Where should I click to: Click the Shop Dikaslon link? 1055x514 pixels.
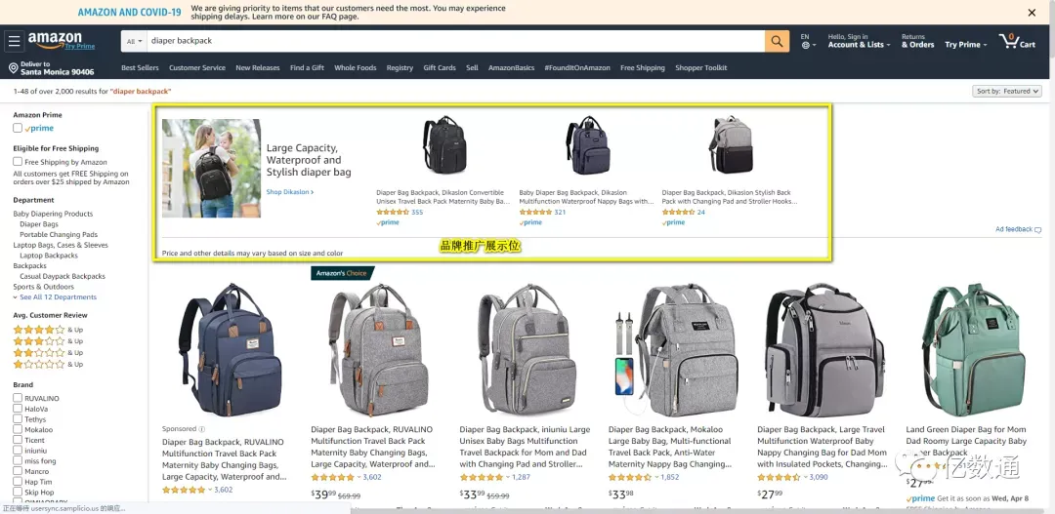click(x=290, y=192)
